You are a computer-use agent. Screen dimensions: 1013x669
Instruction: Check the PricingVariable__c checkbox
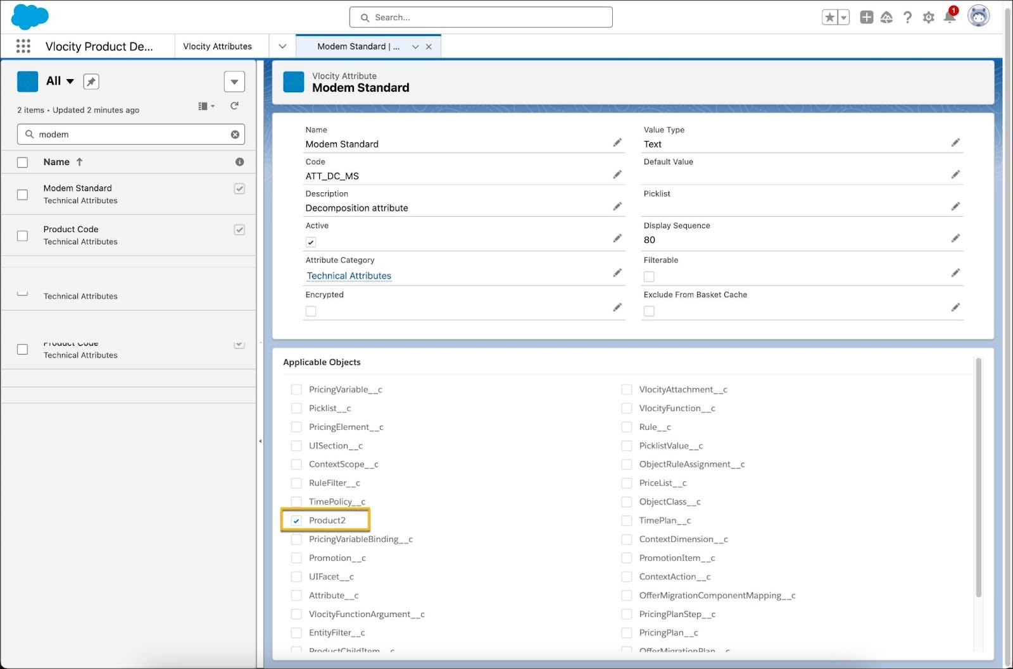pyautogui.click(x=296, y=390)
